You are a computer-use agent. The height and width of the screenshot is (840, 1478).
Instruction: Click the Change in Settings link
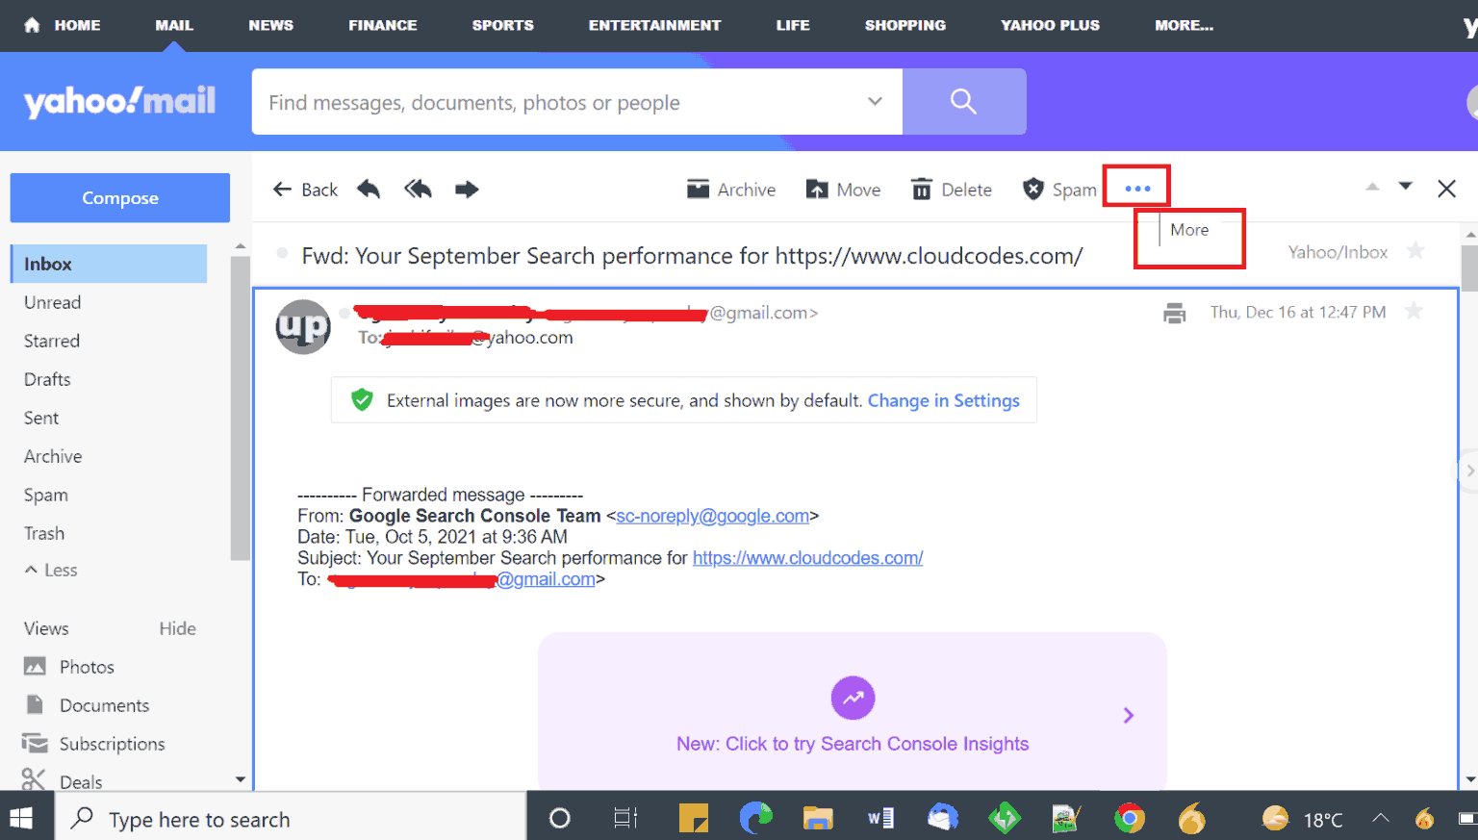pyautogui.click(x=943, y=400)
